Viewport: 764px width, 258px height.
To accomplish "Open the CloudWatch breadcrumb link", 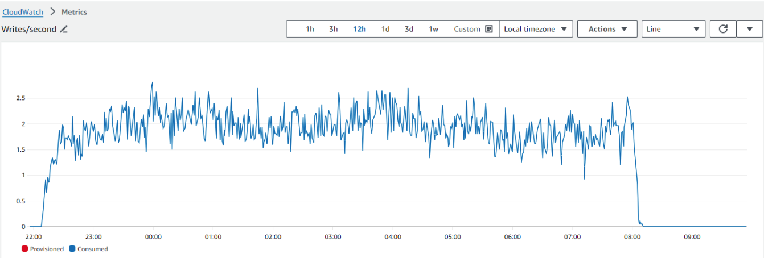I will pyautogui.click(x=23, y=11).
